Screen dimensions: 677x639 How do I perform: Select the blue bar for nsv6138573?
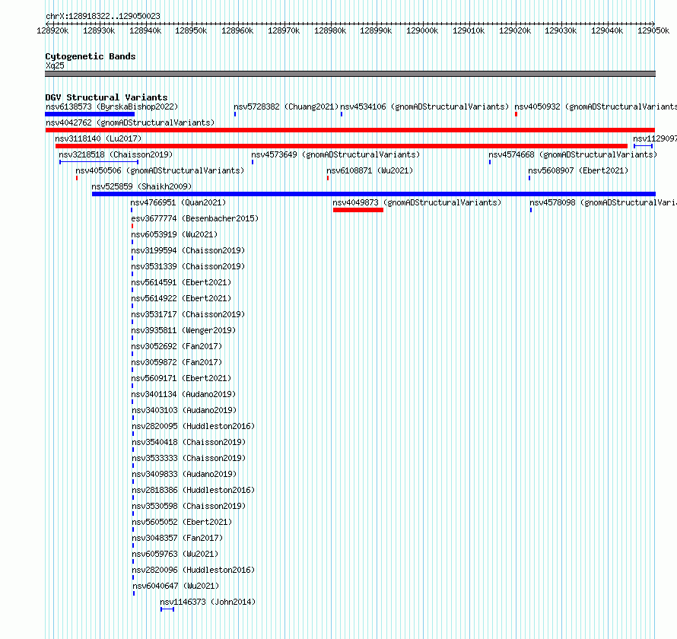(x=90, y=114)
